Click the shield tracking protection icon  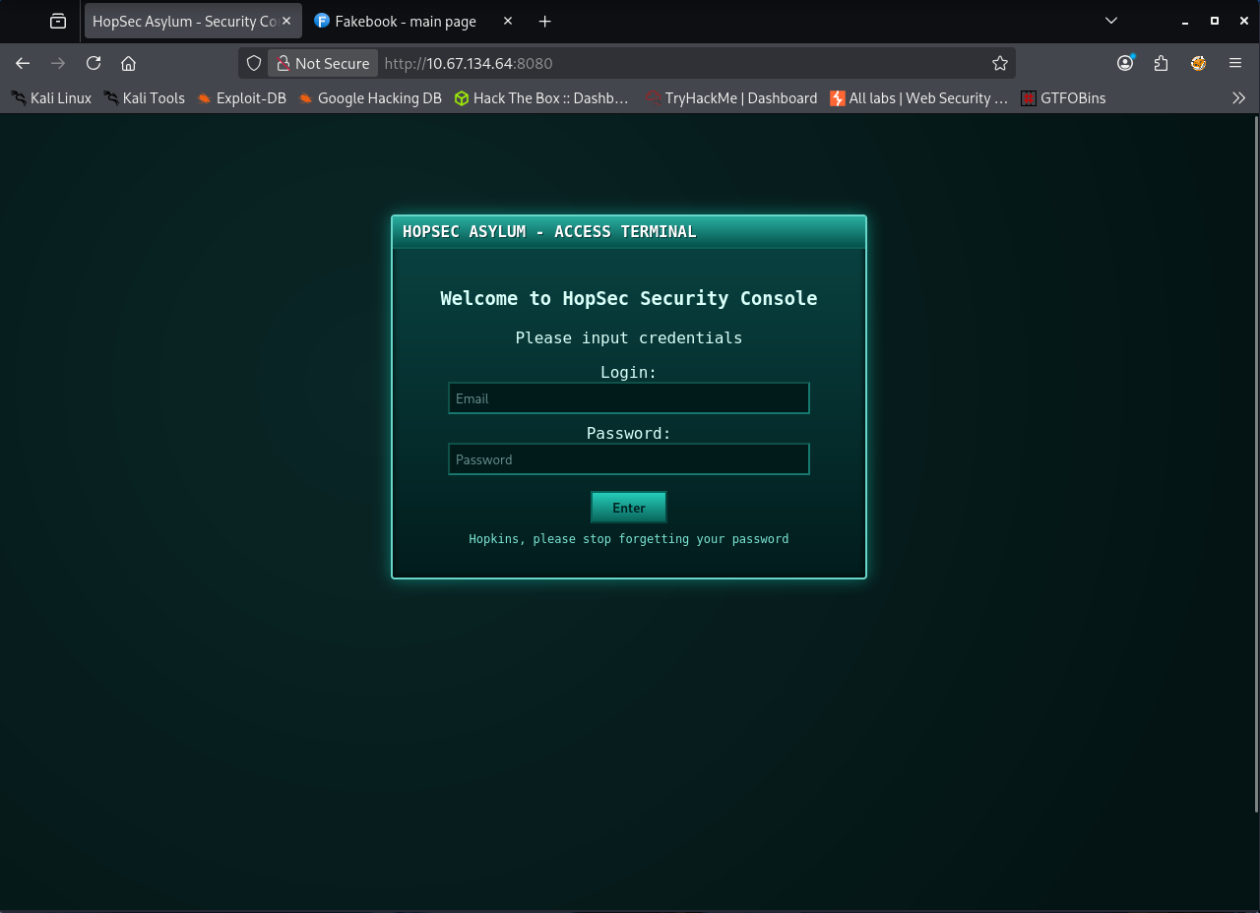click(253, 63)
